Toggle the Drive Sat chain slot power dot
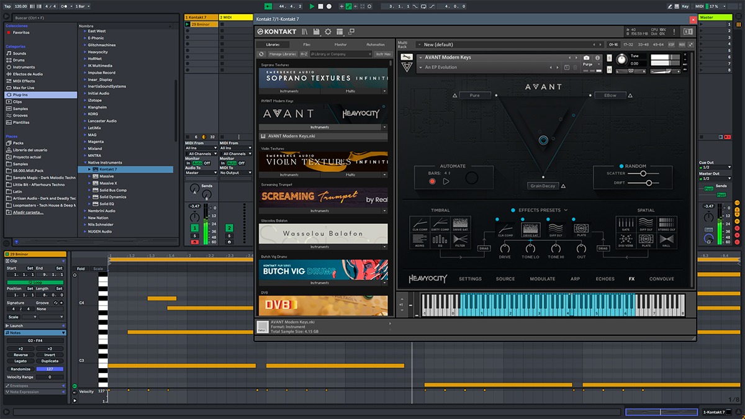Viewport: 745px width, 419px height. 523,219
